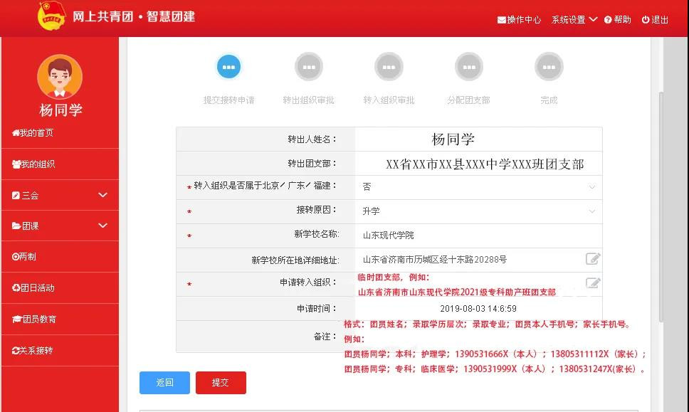
Task: Open 两制 sidebar item
Action: click(x=60, y=256)
